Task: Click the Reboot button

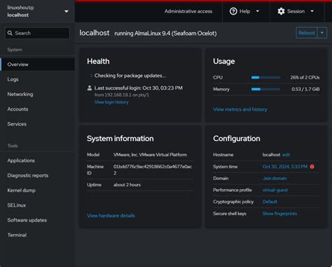Action: pos(307,33)
